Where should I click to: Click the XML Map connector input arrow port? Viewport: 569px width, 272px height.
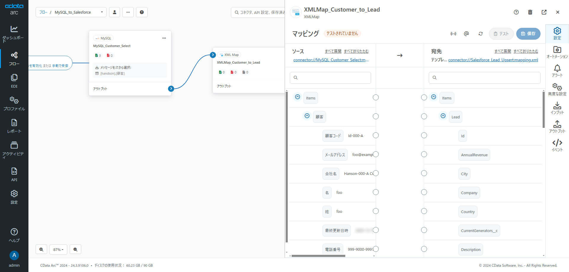point(213,55)
